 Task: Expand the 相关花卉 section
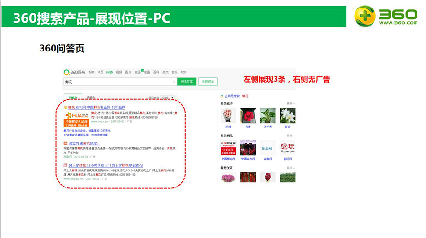(291, 103)
